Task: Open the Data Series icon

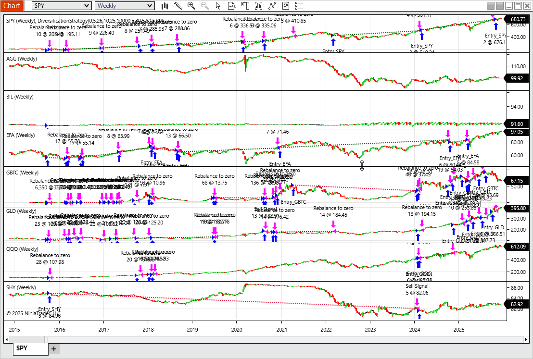Action: pyautogui.click(x=259, y=6)
